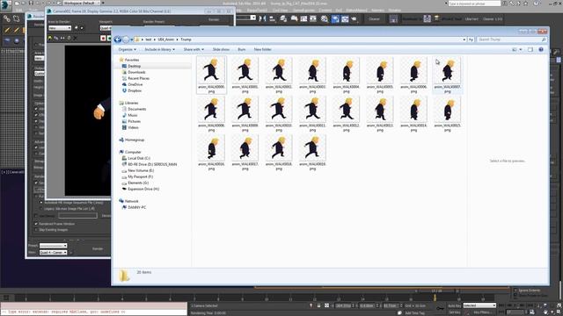This screenshot has height=316, width=563.
Task: Open the Share with dropdown
Action: click(x=194, y=49)
